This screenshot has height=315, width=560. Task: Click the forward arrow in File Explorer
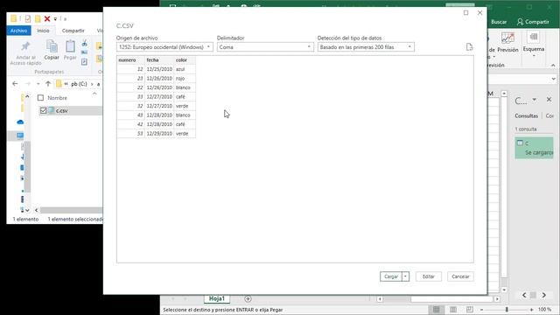point(28,84)
